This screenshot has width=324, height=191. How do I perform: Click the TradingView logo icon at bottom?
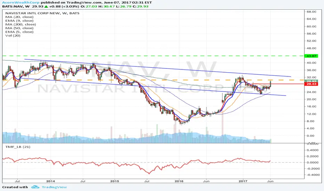[x=35, y=187]
